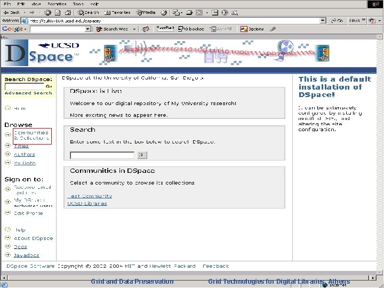
Task: Open the Test Community link
Action: point(90,196)
